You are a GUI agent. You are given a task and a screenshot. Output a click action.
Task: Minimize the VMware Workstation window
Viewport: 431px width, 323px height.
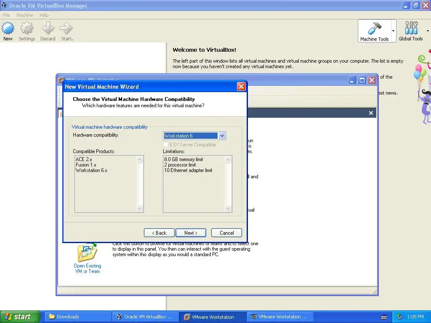tap(352, 80)
